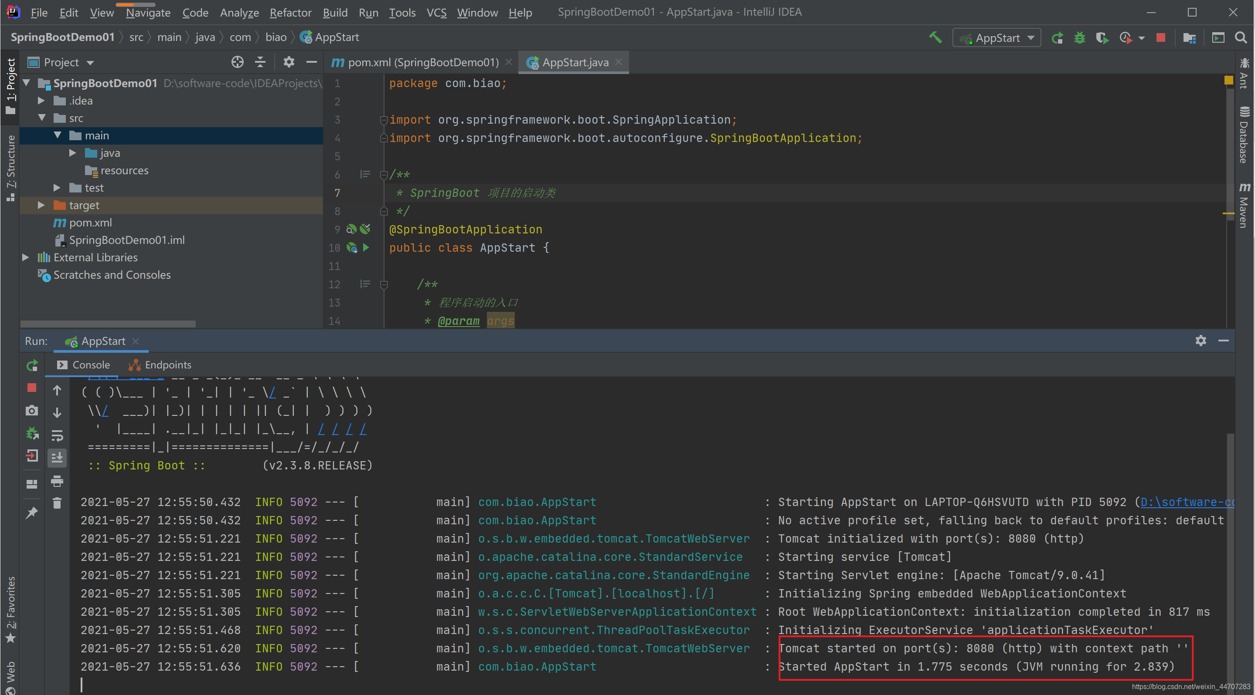Collapse the src folder
The width and height of the screenshot is (1255, 695).
pyautogui.click(x=41, y=118)
